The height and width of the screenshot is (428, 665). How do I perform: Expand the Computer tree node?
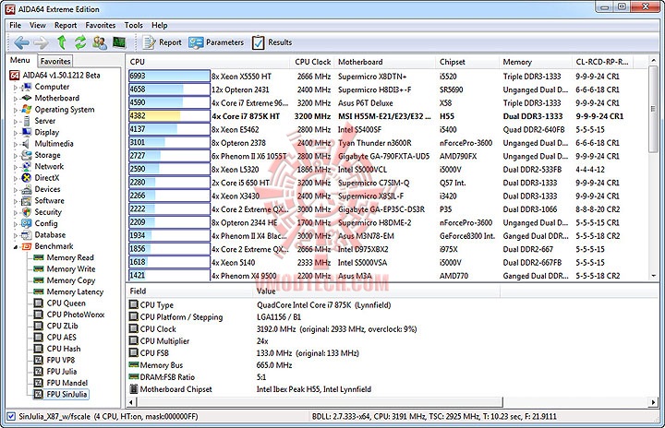16,88
